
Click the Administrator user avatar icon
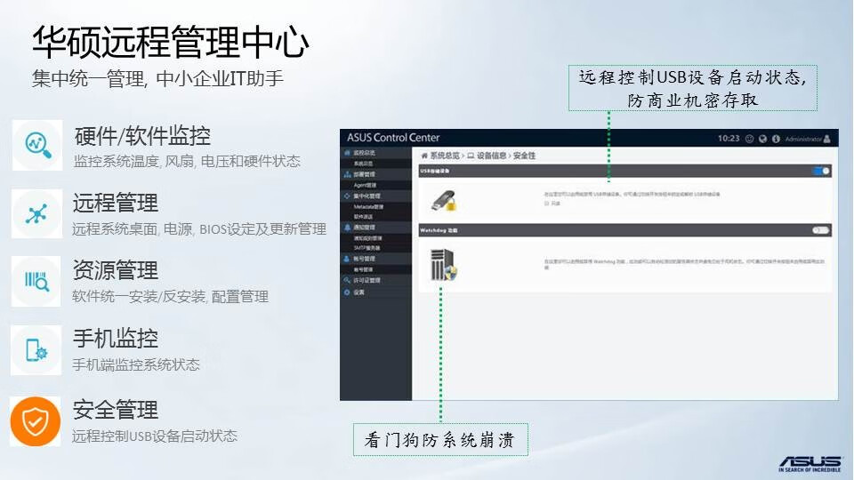(827, 139)
